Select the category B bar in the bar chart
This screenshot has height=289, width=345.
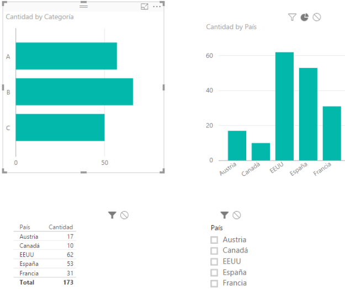(74, 92)
